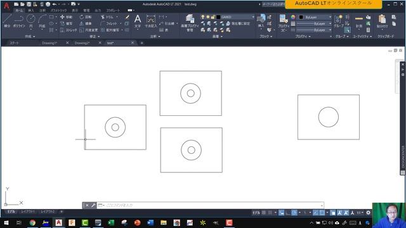Viewport: 406px width, 228px height.
Task: Expand the ブロック (Block) panel
Action: 266,37
